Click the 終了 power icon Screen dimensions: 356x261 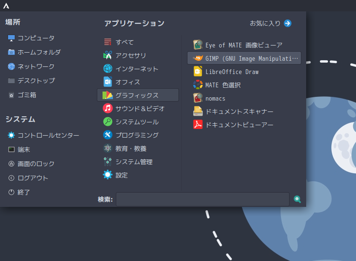(11, 192)
